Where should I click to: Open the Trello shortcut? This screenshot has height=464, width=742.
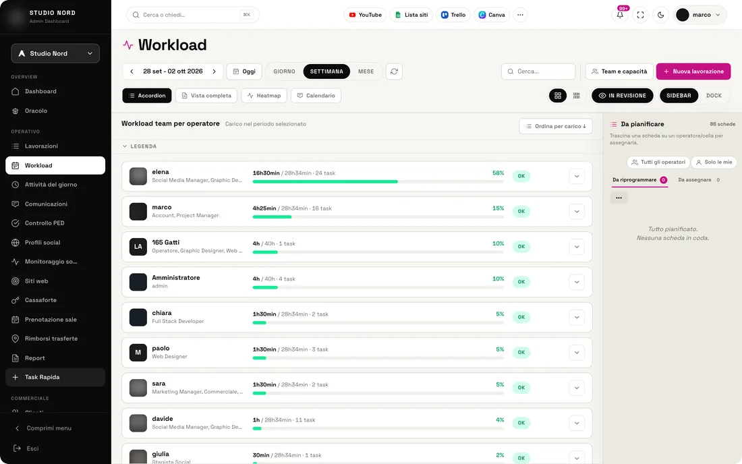pos(453,15)
